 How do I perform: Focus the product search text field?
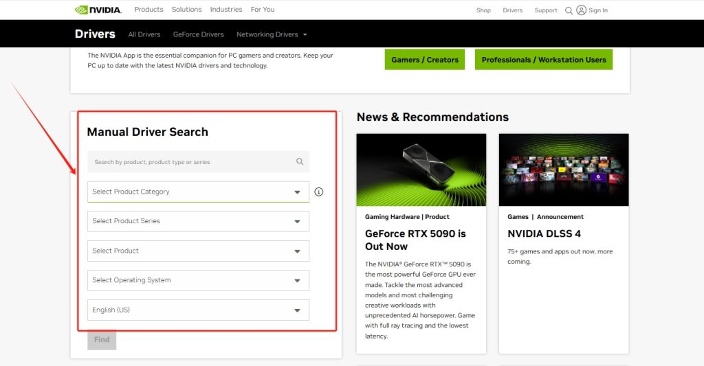coord(192,162)
